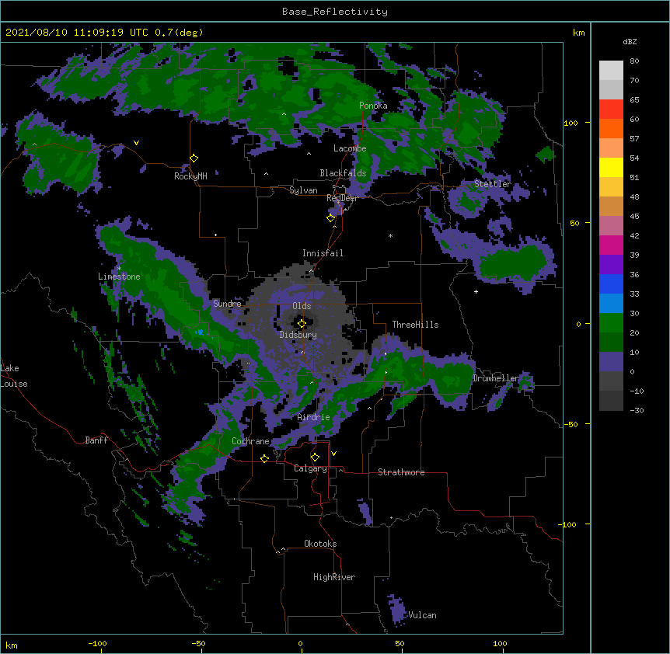Click the -100 km tick on bottom axis
The height and width of the screenshot is (654, 670).
click(x=97, y=643)
